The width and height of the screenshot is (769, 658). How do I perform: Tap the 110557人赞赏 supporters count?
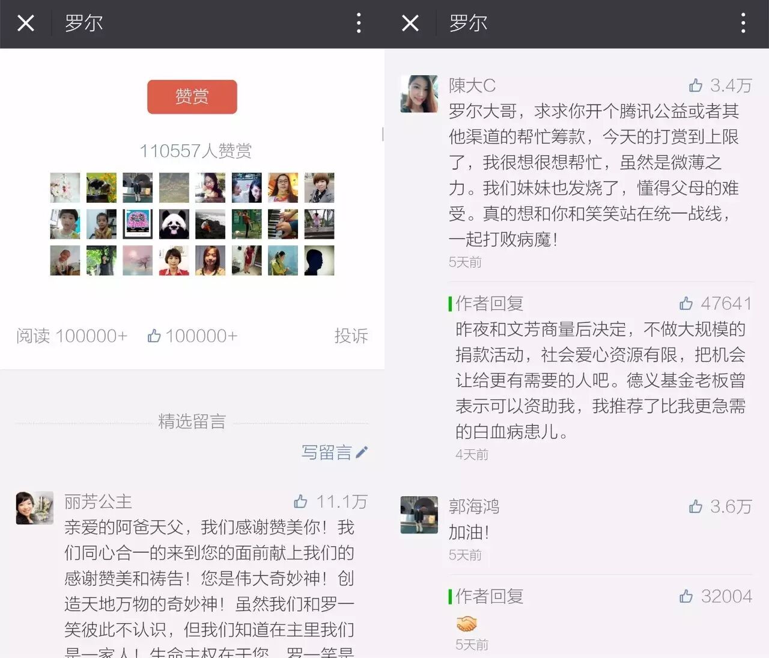pyautogui.click(x=195, y=150)
